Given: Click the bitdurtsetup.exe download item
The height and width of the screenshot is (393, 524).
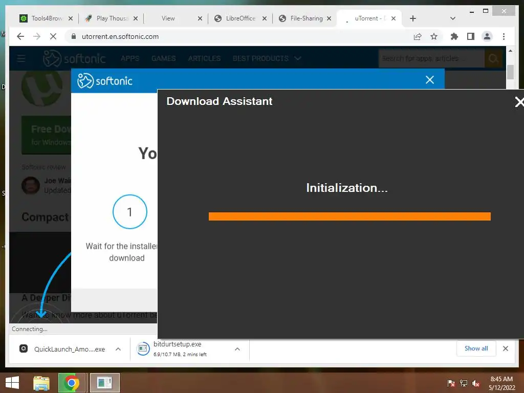Looking at the screenshot, I should point(181,349).
